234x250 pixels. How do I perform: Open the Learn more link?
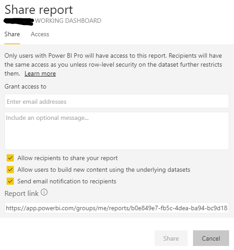pos(40,73)
